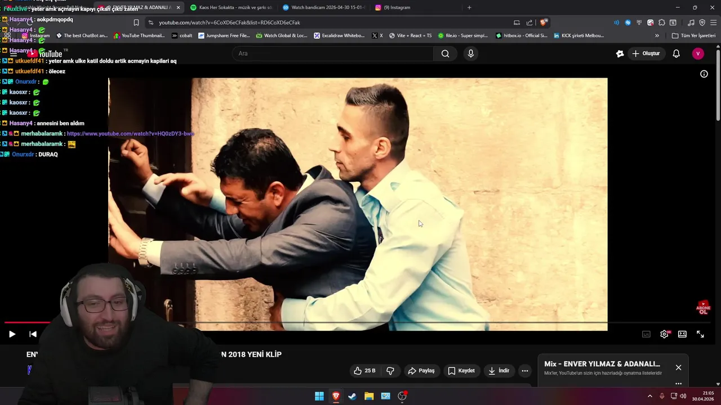The width and height of the screenshot is (721, 405).
Task: Show hidden system tray icons
Action: pyautogui.click(x=649, y=396)
